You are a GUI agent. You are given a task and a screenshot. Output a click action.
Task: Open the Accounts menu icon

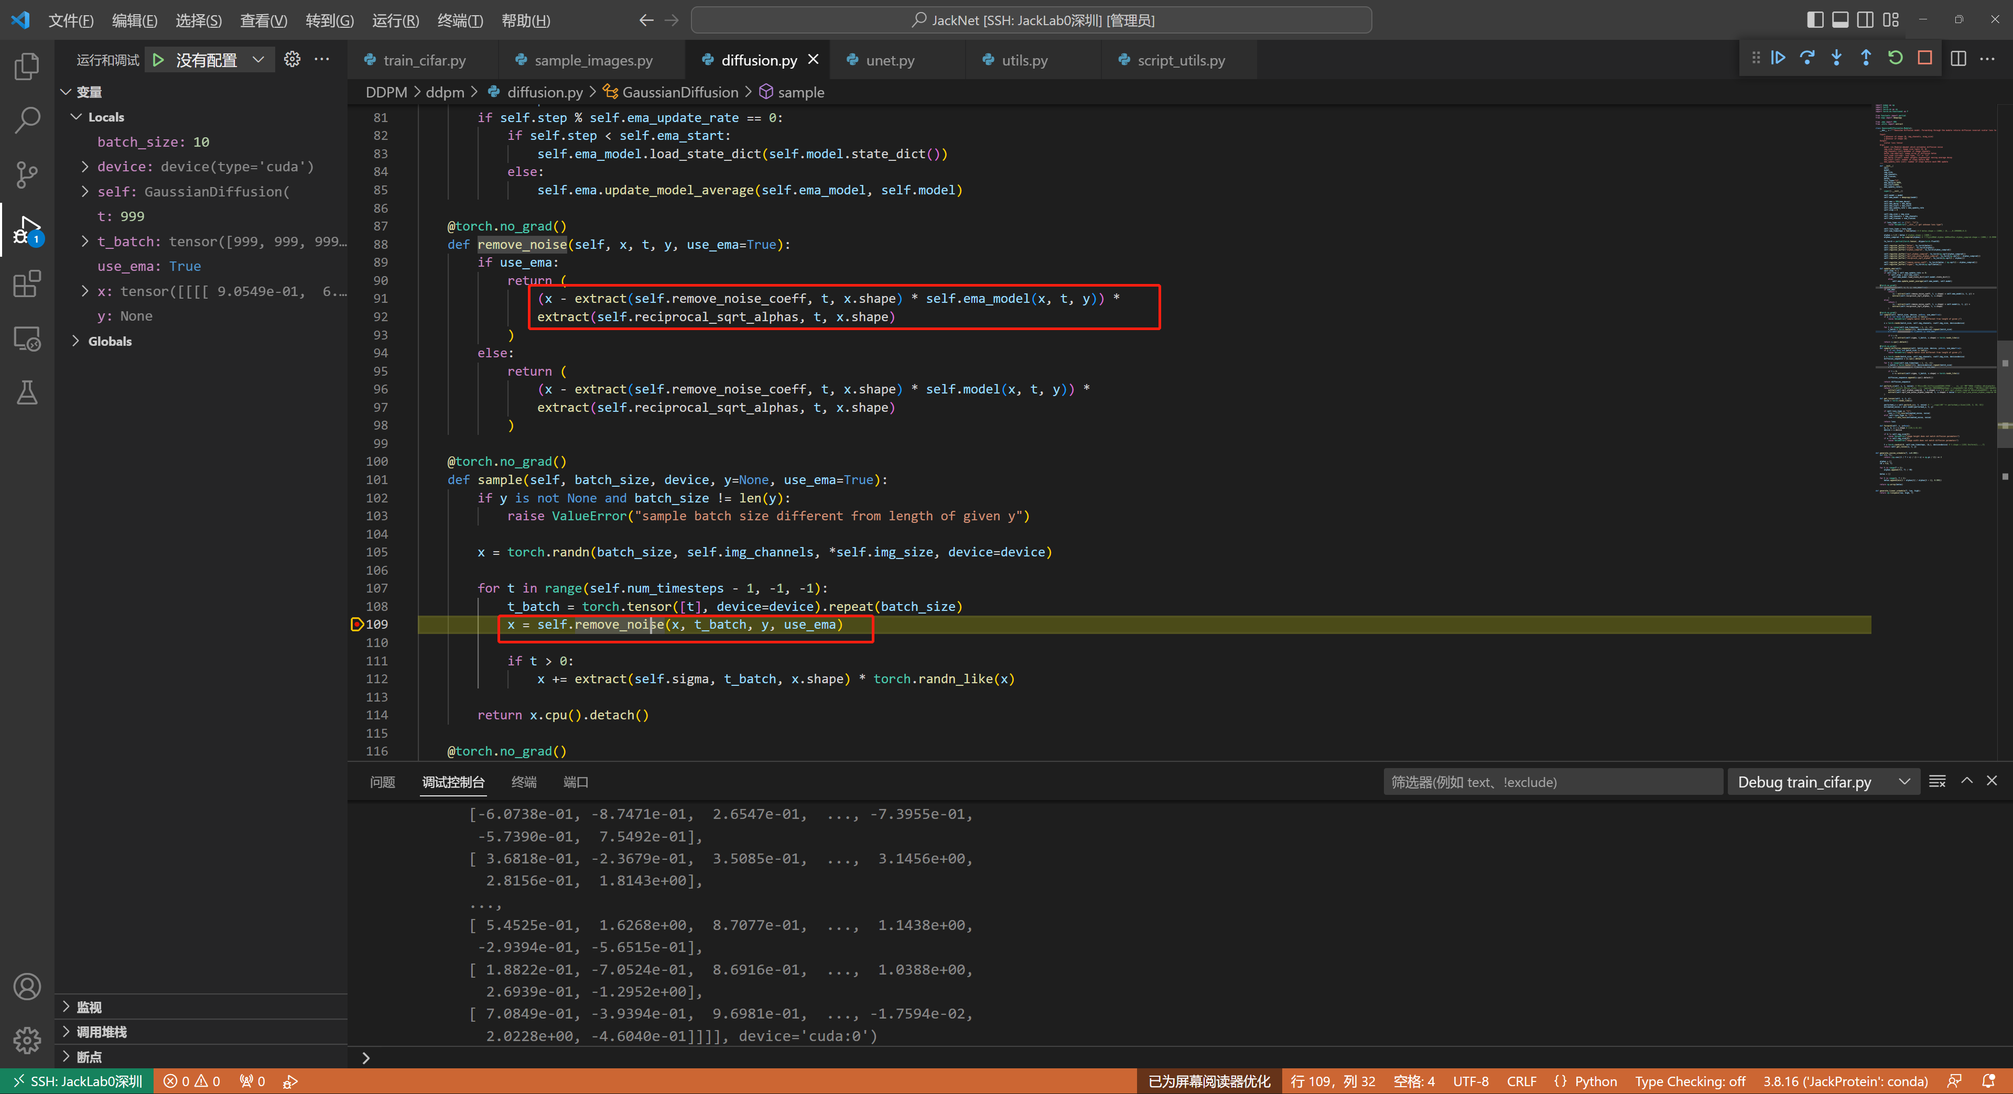[27, 986]
